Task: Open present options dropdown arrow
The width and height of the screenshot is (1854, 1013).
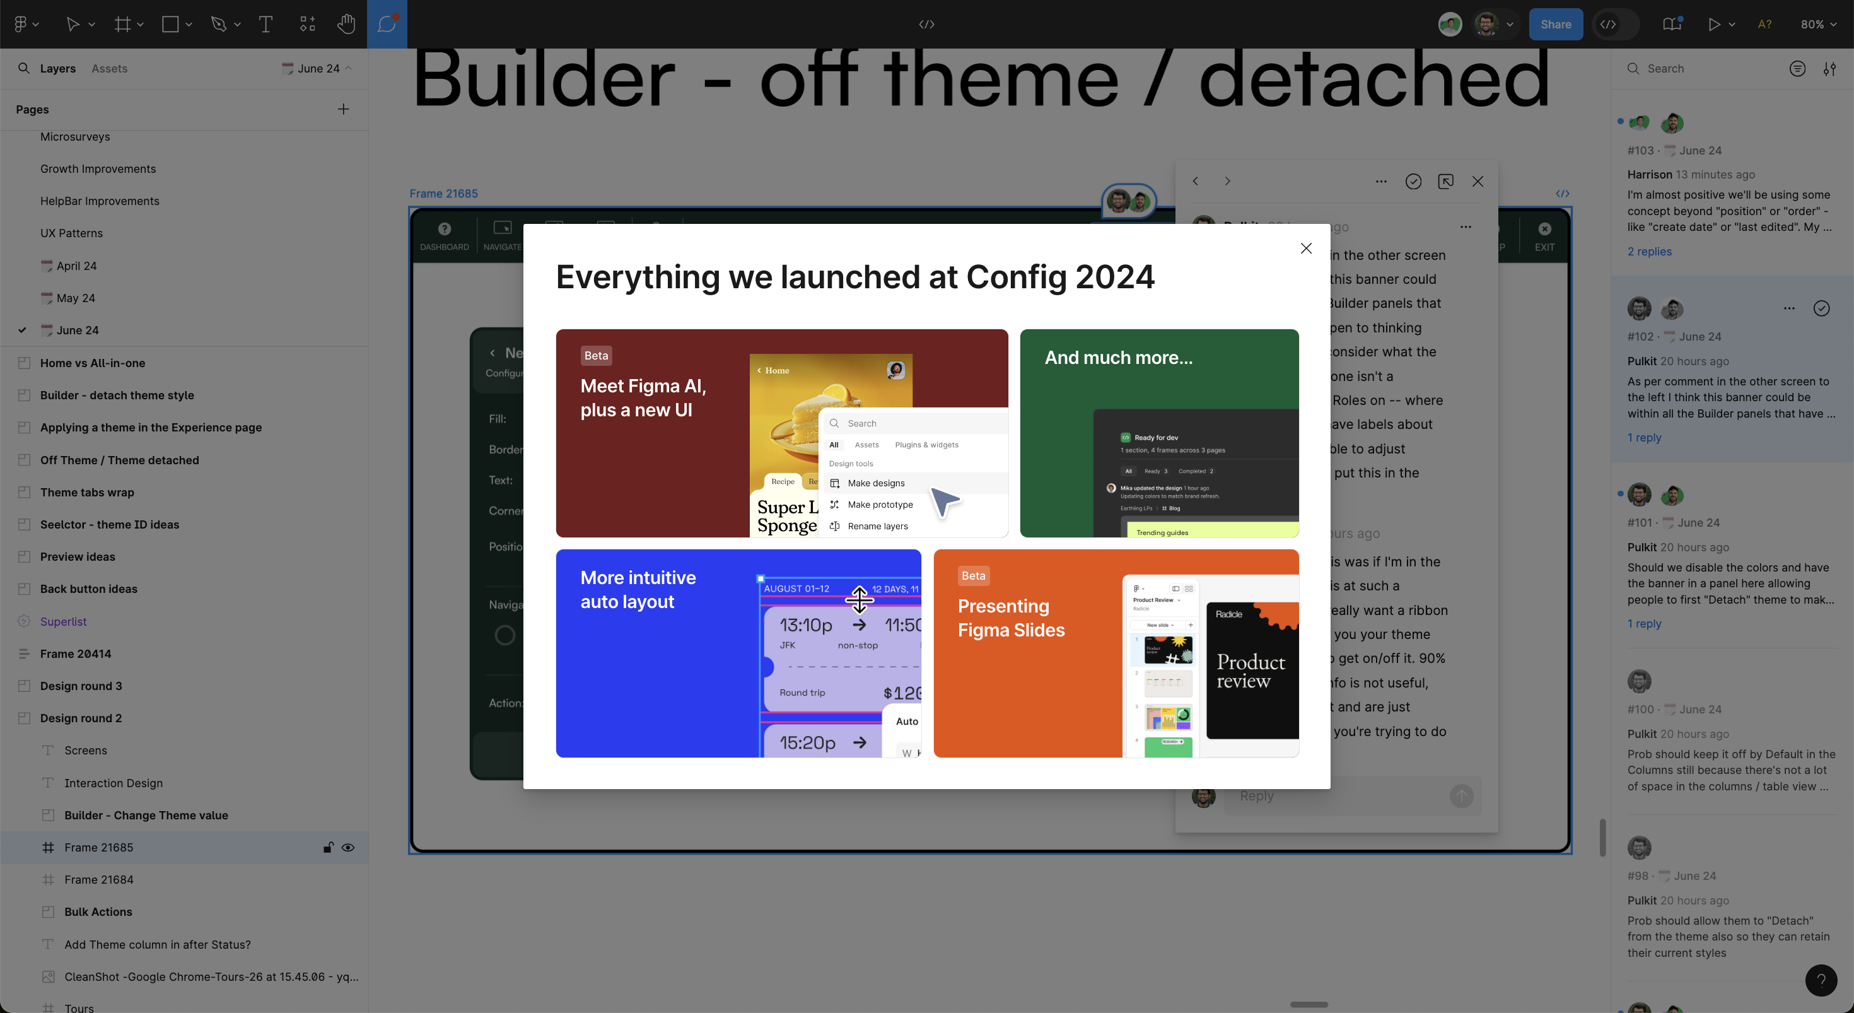Action: [x=1732, y=25]
